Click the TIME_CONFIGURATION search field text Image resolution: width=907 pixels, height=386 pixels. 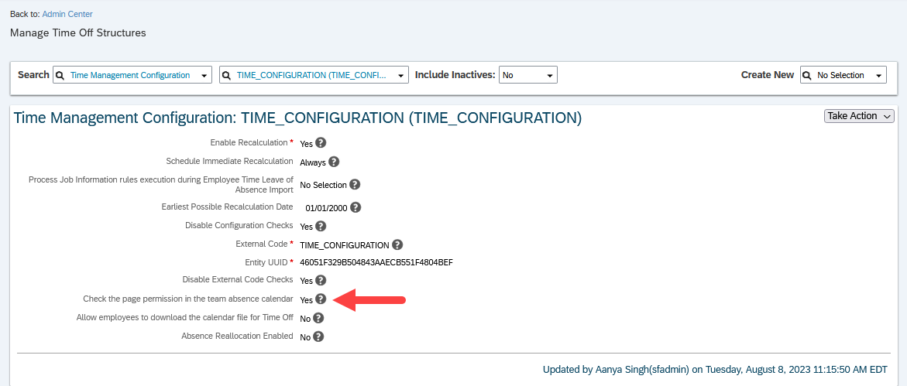click(312, 75)
